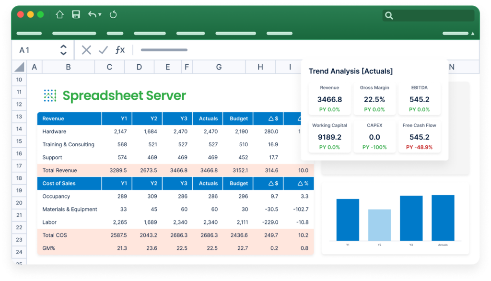Open the Undo history dropdown arrow

click(x=99, y=15)
